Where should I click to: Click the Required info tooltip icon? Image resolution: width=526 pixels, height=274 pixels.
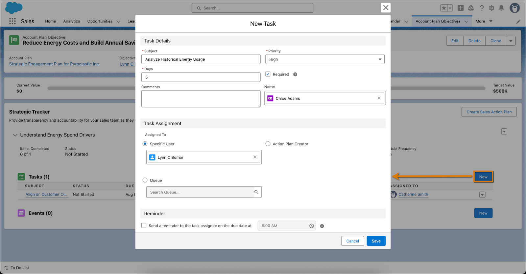point(295,74)
